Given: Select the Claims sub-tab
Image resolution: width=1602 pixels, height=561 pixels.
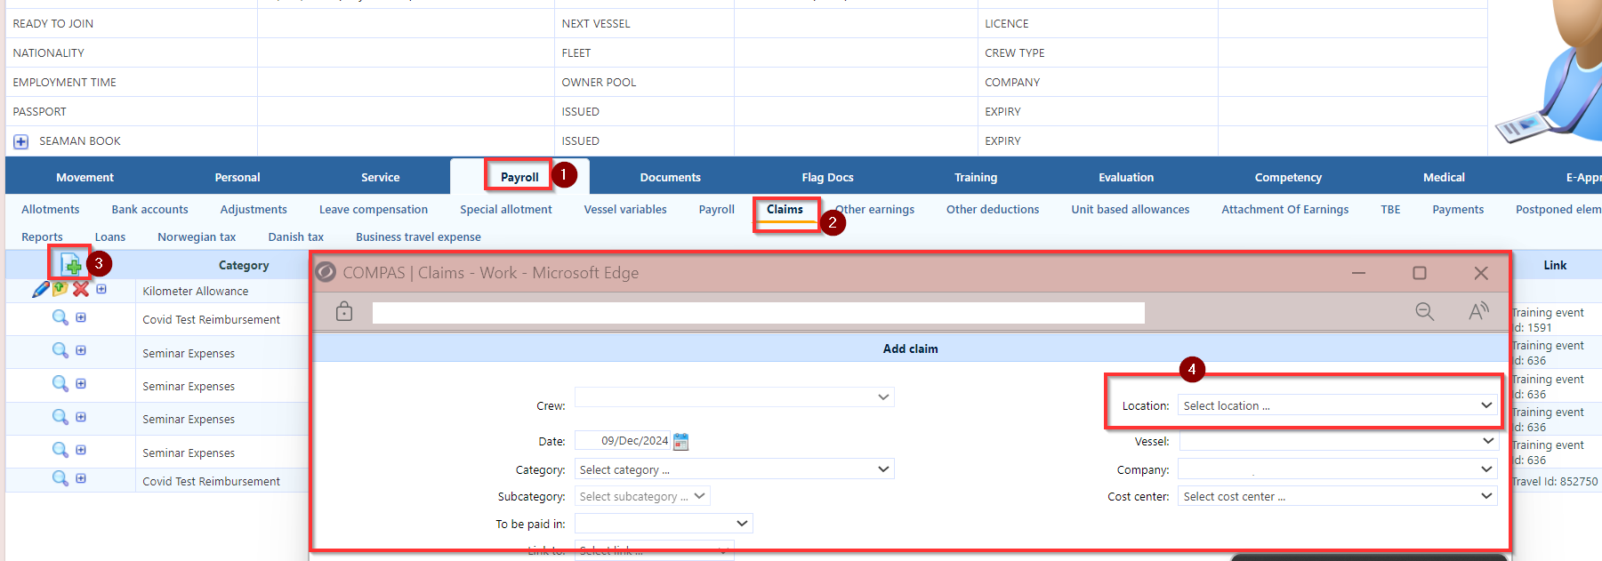Looking at the screenshot, I should click(x=785, y=210).
